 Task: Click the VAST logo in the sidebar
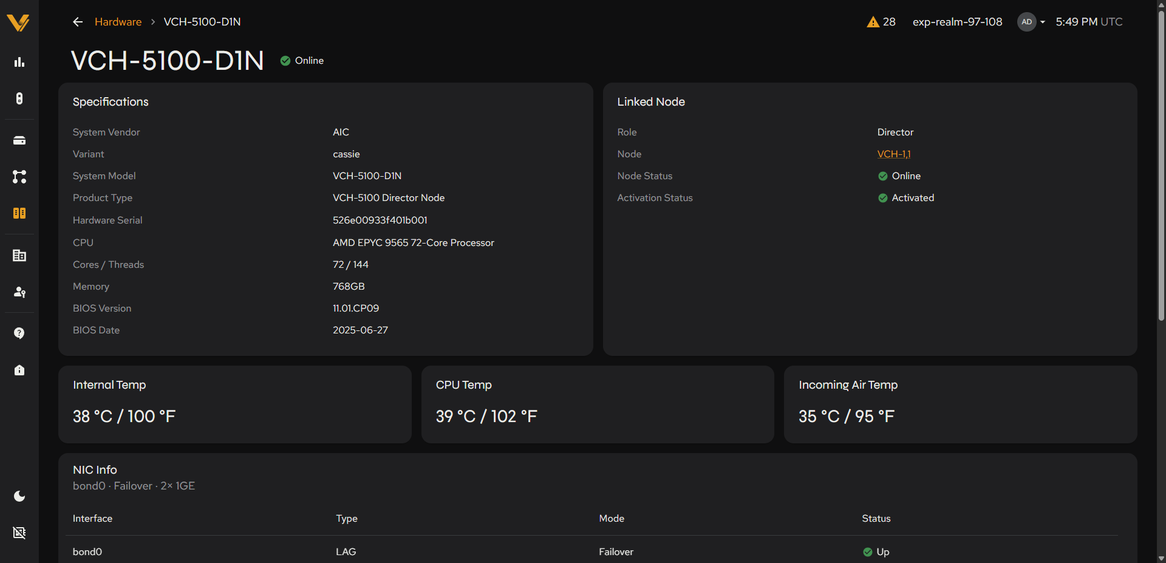19,23
